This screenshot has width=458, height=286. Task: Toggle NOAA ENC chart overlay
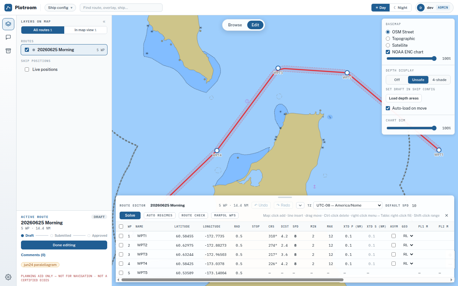pos(388,52)
